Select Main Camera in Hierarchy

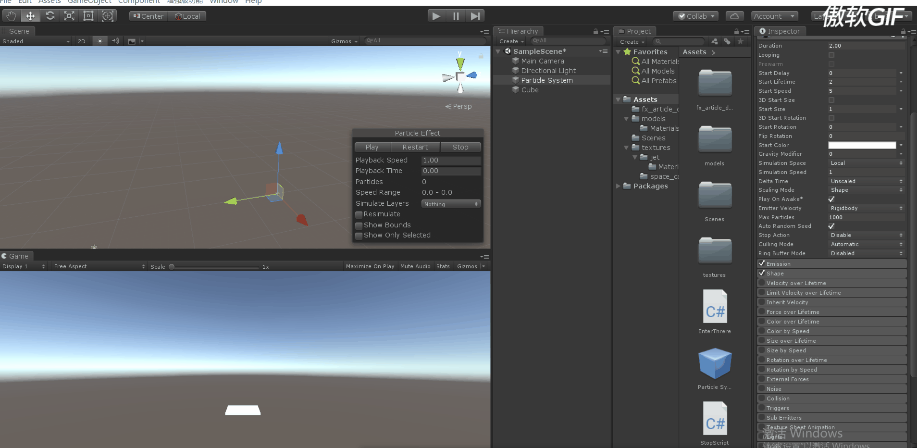(543, 61)
